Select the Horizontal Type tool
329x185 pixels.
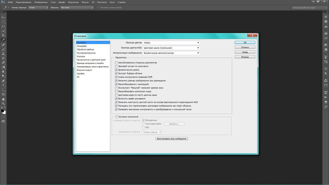coord(3,85)
